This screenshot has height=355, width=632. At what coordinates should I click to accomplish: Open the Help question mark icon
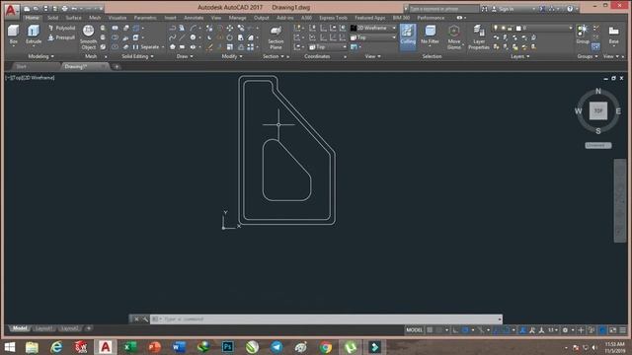(x=570, y=9)
